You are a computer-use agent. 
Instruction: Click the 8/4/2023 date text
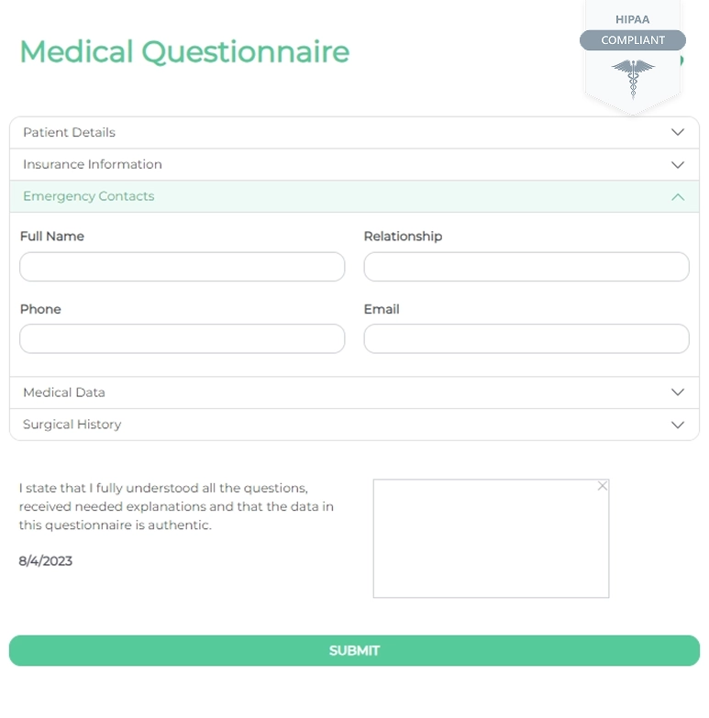pos(46,561)
